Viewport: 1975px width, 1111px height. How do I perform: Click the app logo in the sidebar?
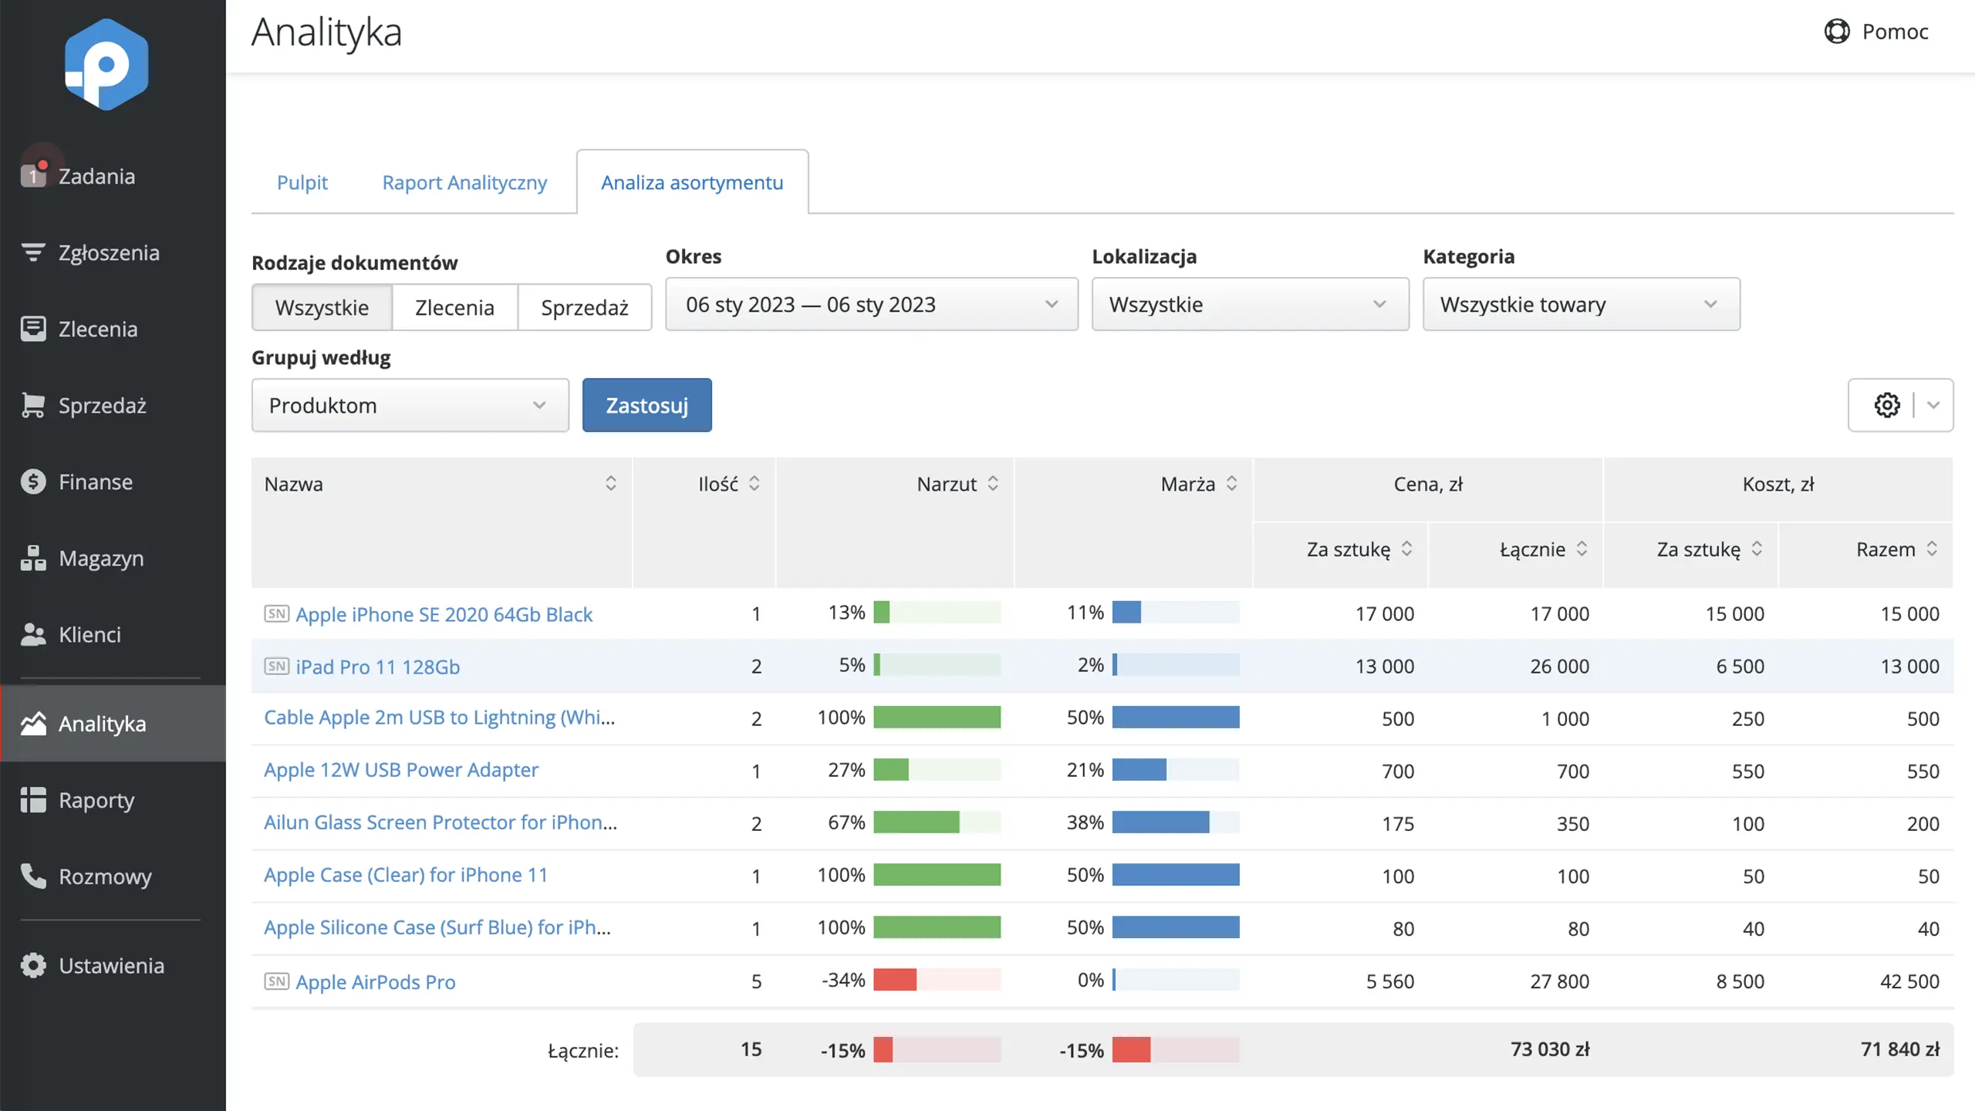106,65
